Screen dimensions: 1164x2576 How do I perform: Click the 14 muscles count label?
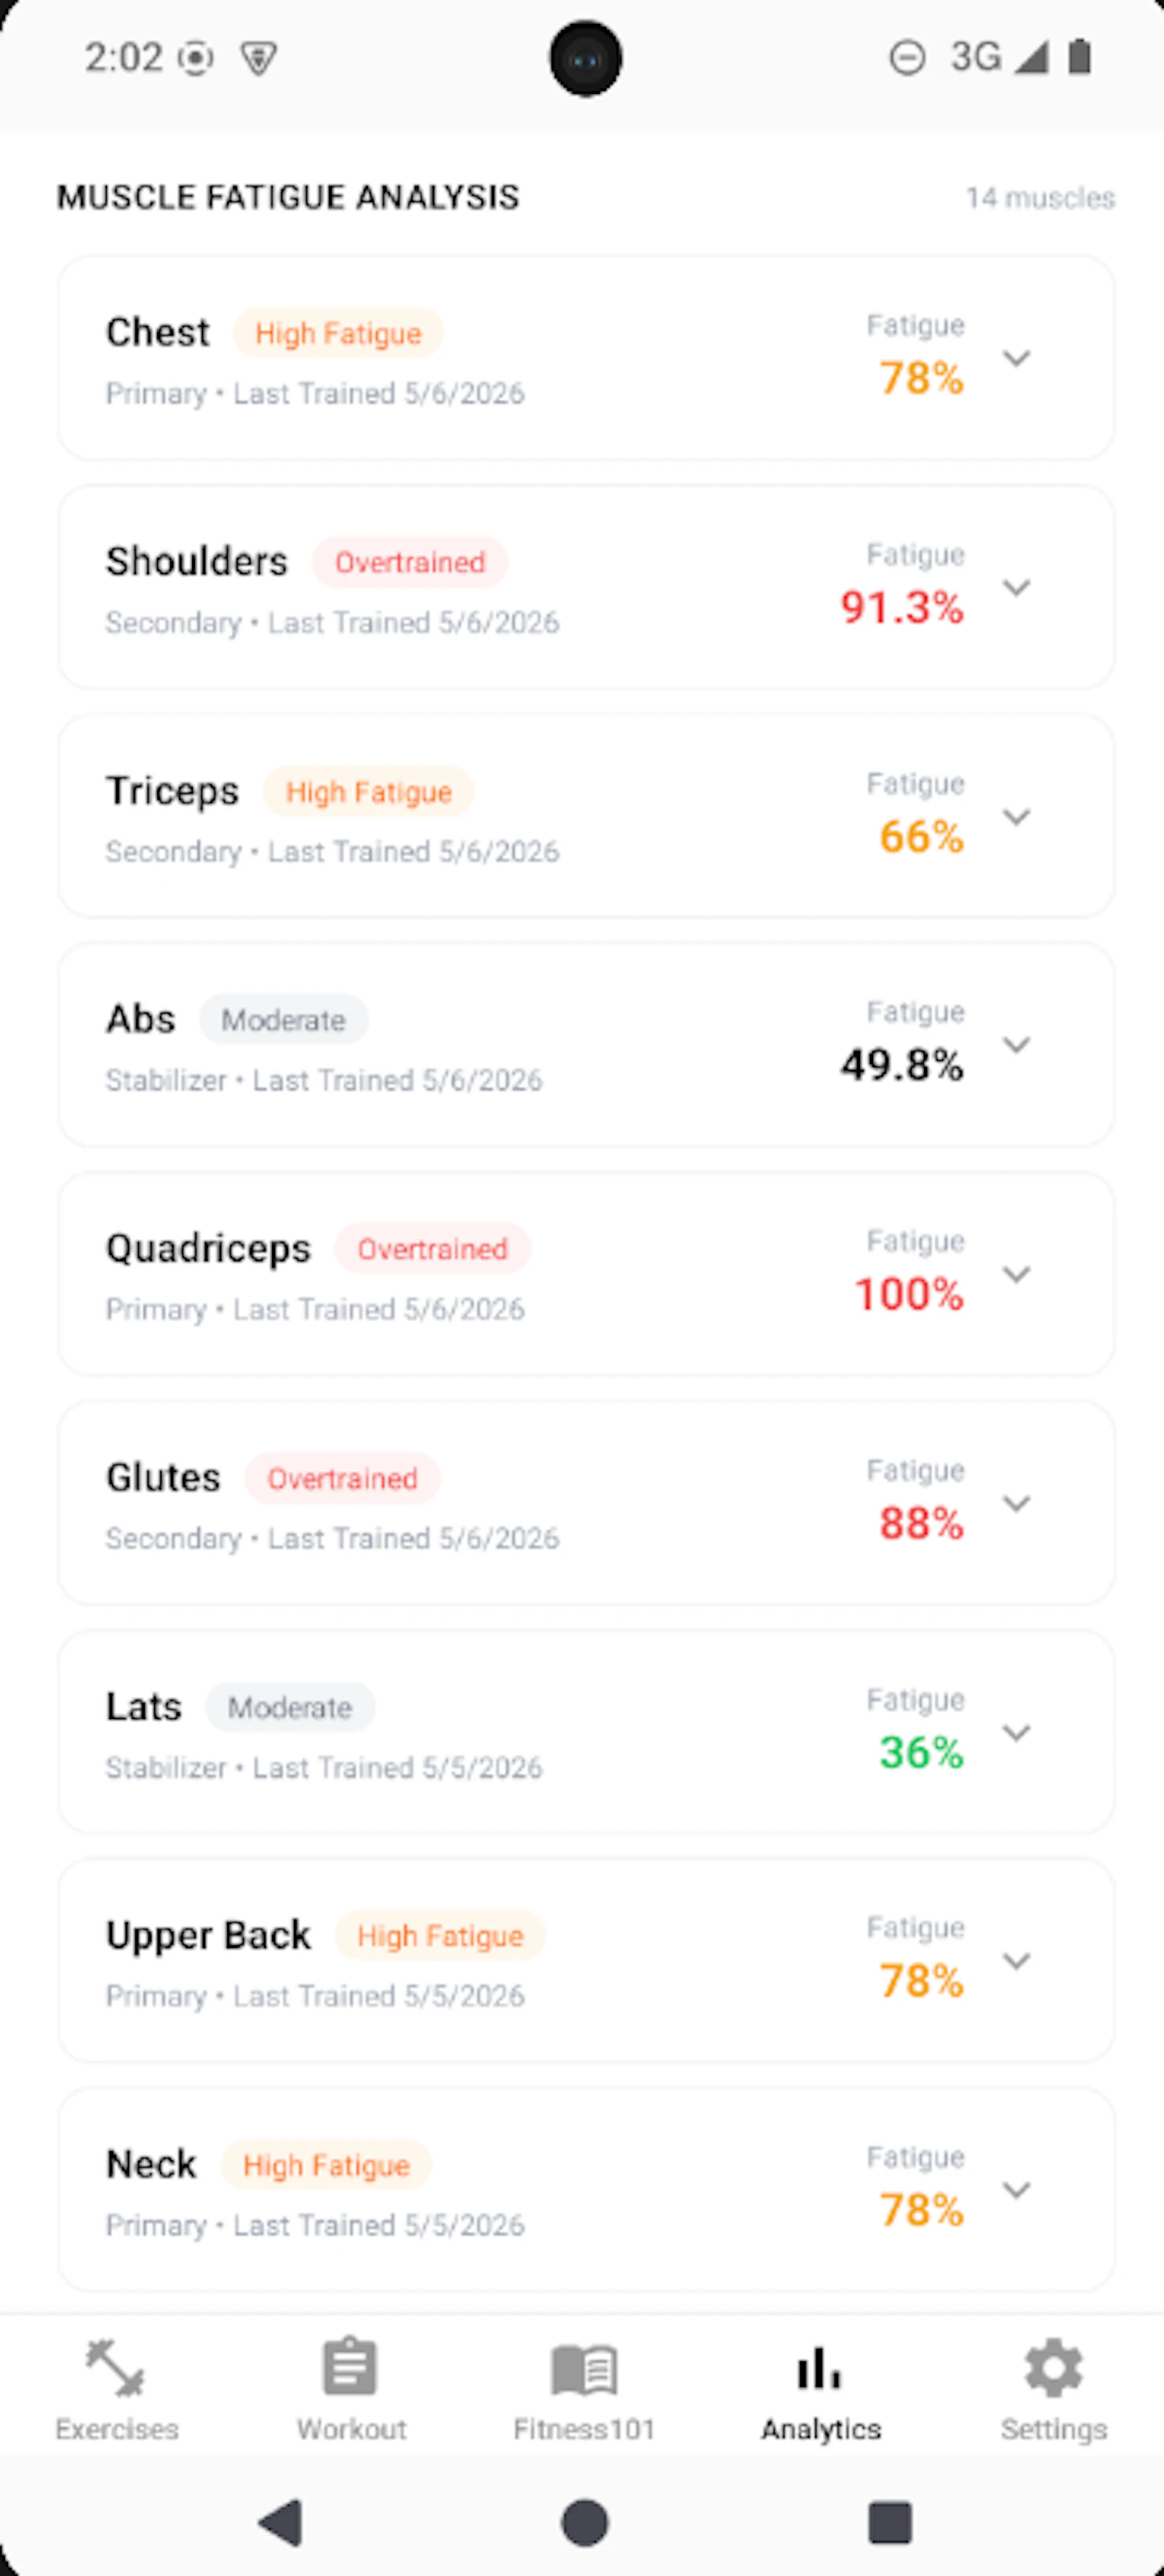tap(1040, 198)
